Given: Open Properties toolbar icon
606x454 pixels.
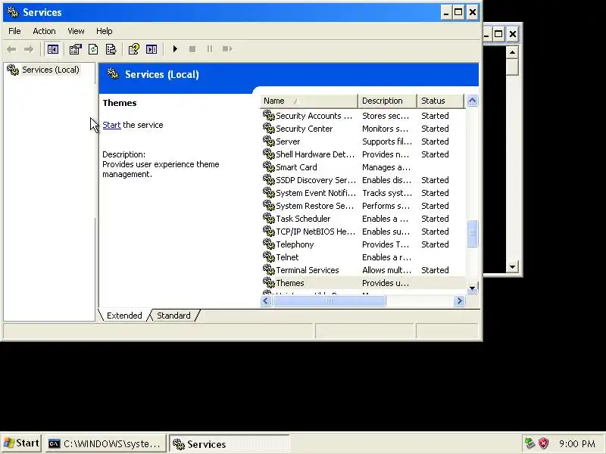Looking at the screenshot, I should [75, 49].
